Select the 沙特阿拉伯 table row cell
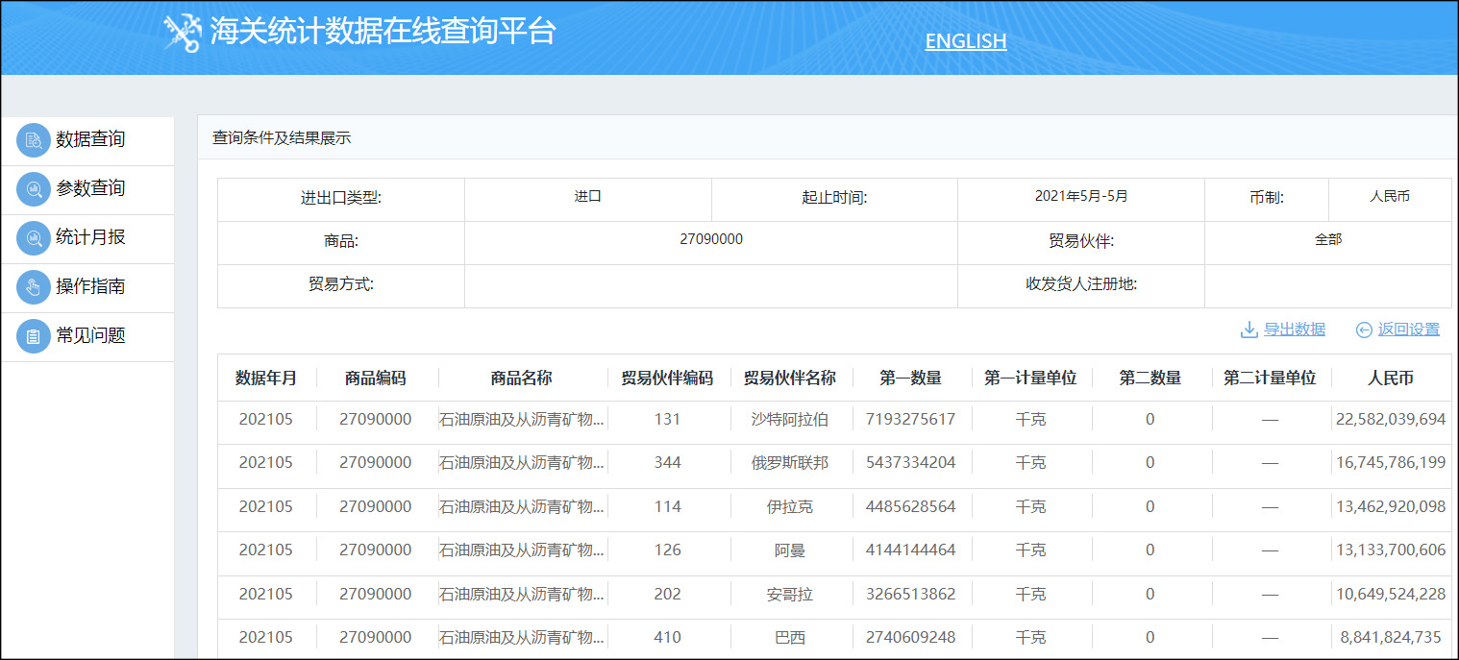The width and height of the screenshot is (1459, 660). (x=789, y=420)
